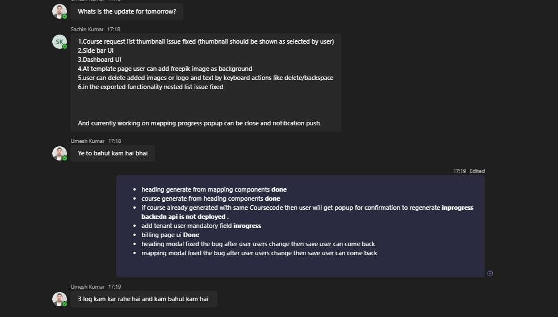
Task: Select the "3 log kam kar rahe hai" message
Action: pos(143,299)
